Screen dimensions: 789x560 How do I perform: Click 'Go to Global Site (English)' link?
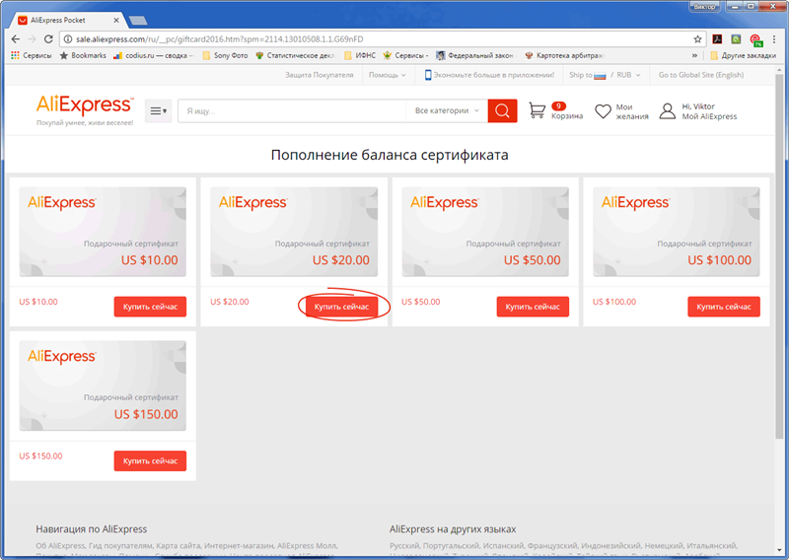pos(700,75)
